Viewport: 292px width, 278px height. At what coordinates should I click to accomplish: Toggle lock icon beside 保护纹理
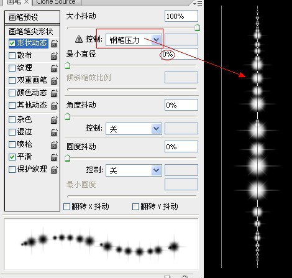54,170
